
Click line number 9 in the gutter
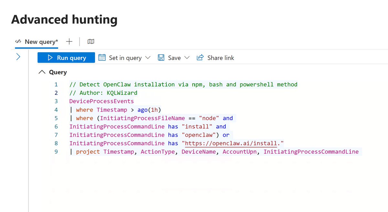(x=56, y=152)
